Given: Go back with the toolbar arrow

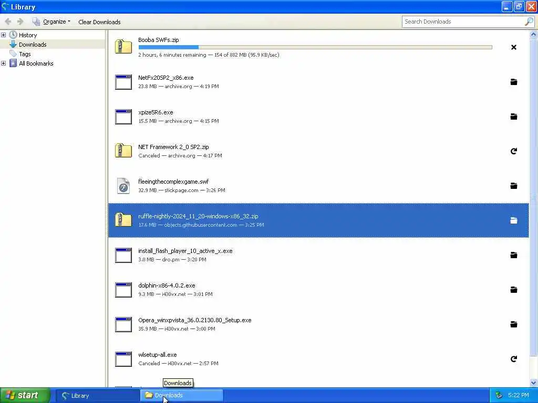Looking at the screenshot, I should (x=8, y=22).
